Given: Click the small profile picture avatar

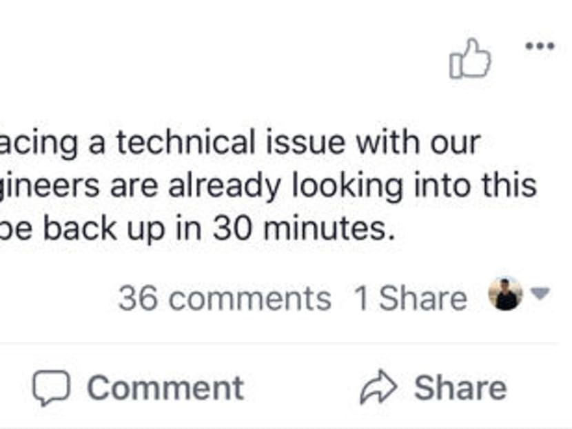Looking at the screenshot, I should (x=505, y=295).
